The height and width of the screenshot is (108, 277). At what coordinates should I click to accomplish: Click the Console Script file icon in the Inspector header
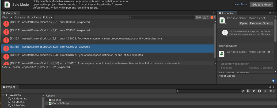pyautogui.click(x=222, y=20)
